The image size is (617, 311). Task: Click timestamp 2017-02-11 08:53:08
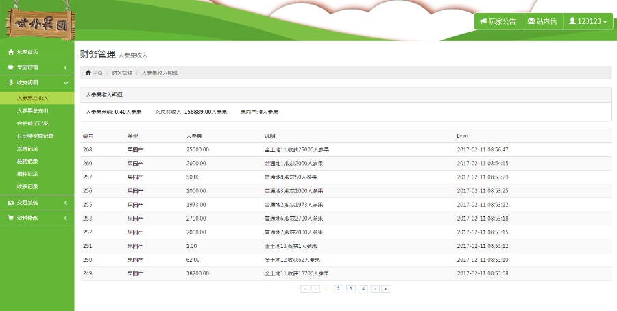click(x=483, y=273)
